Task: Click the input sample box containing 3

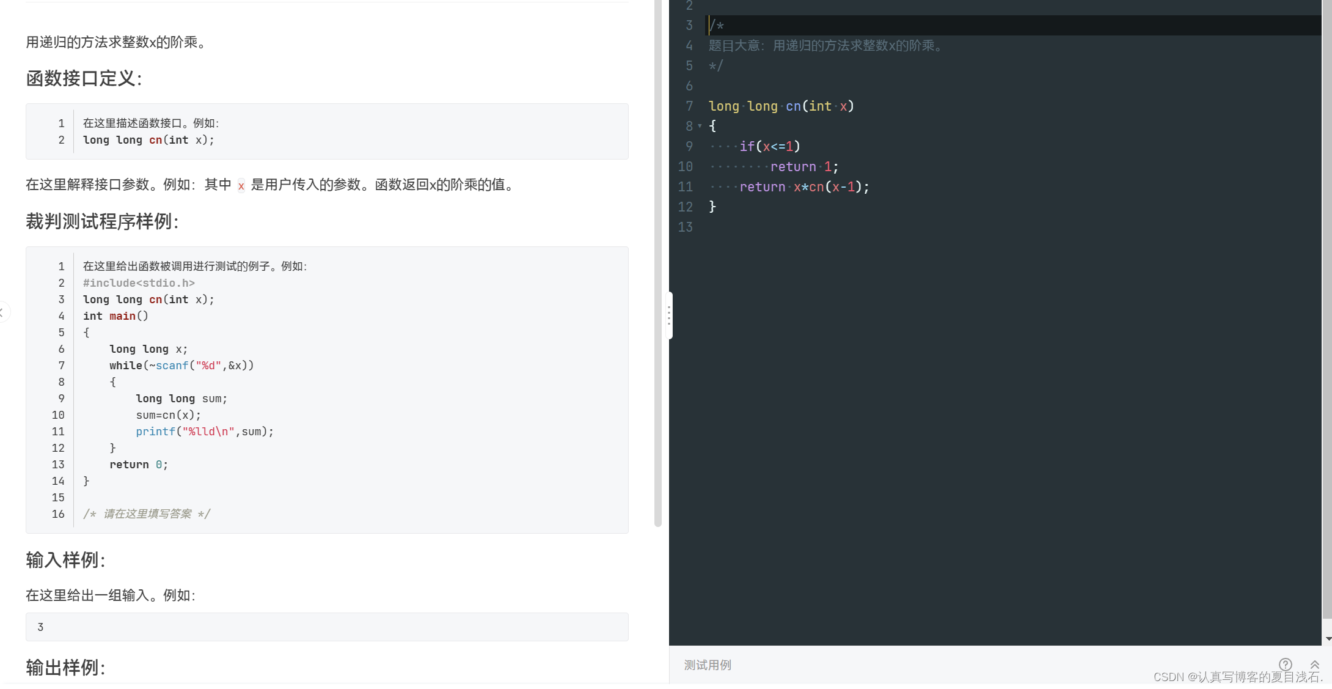Action: click(x=327, y=627)
